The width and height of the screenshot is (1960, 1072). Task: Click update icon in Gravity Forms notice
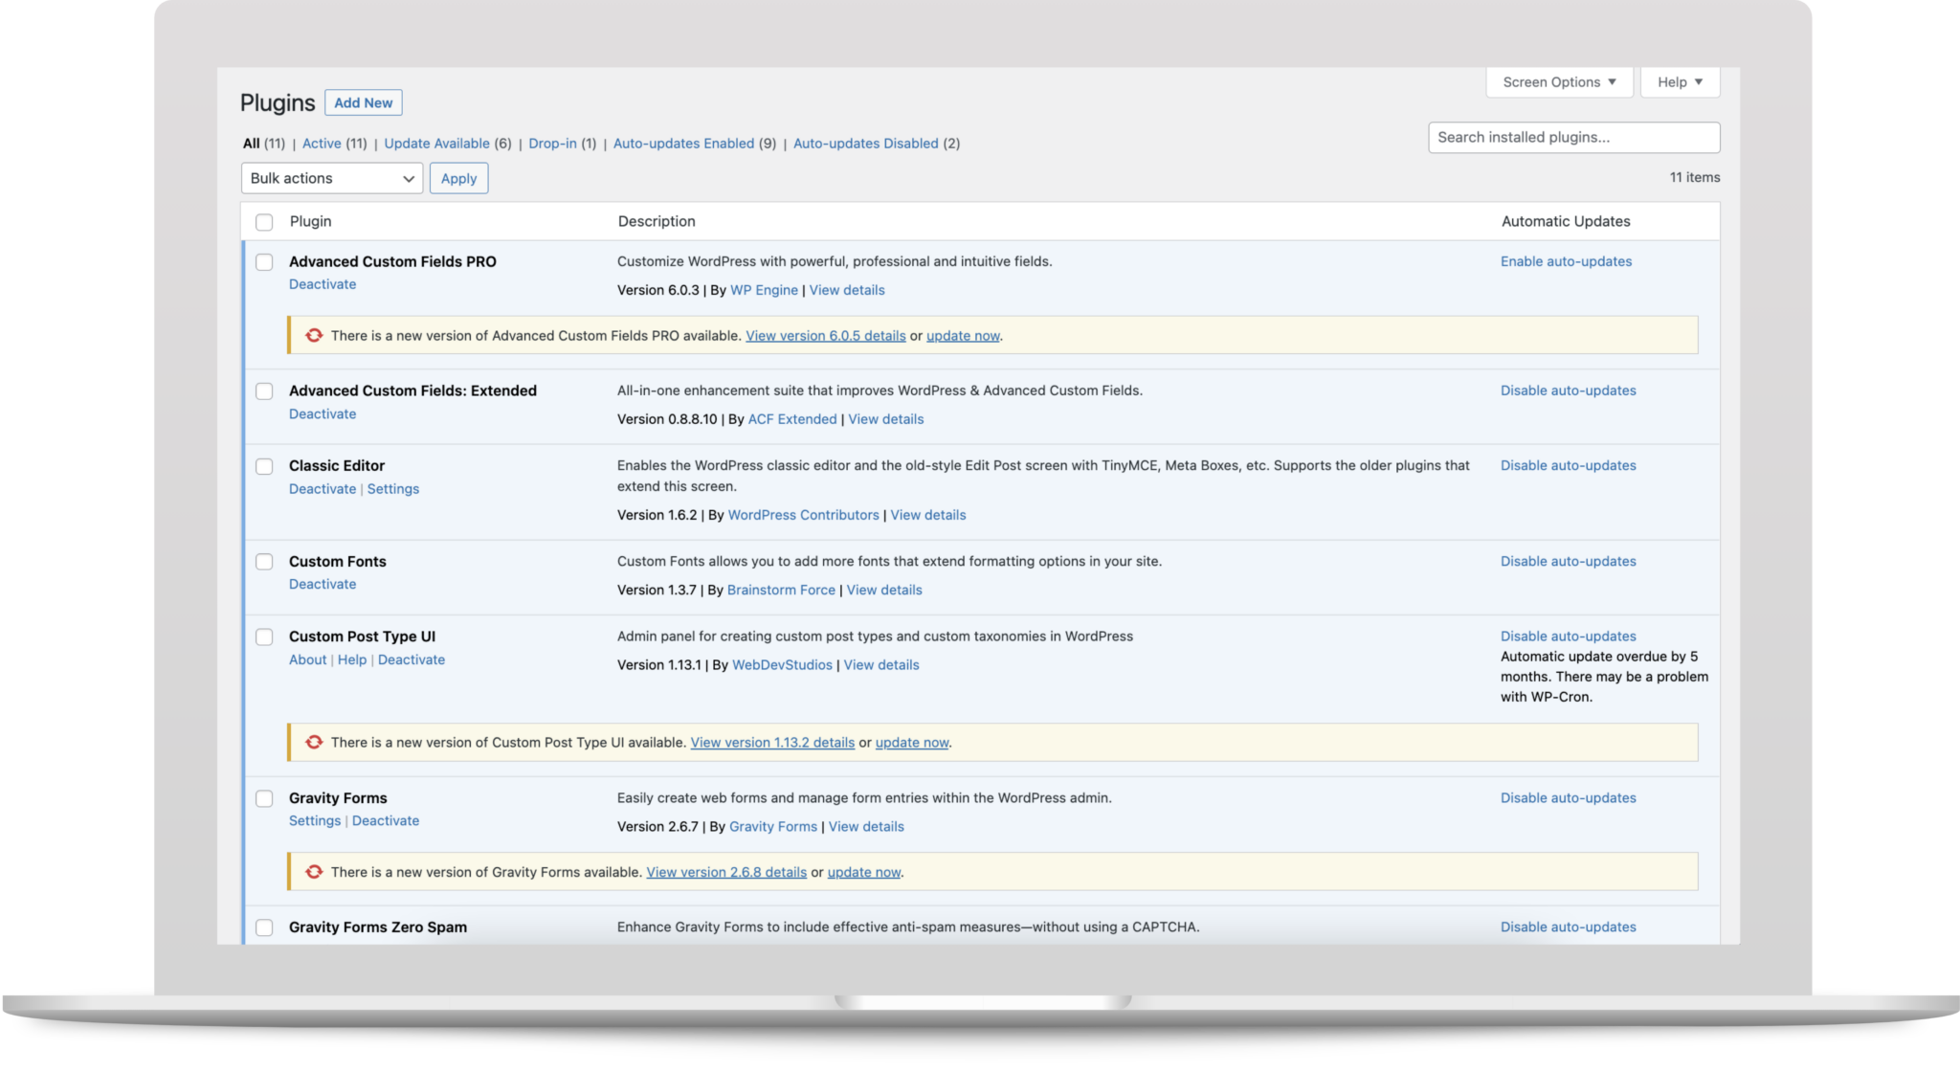[x=314, y=872]
